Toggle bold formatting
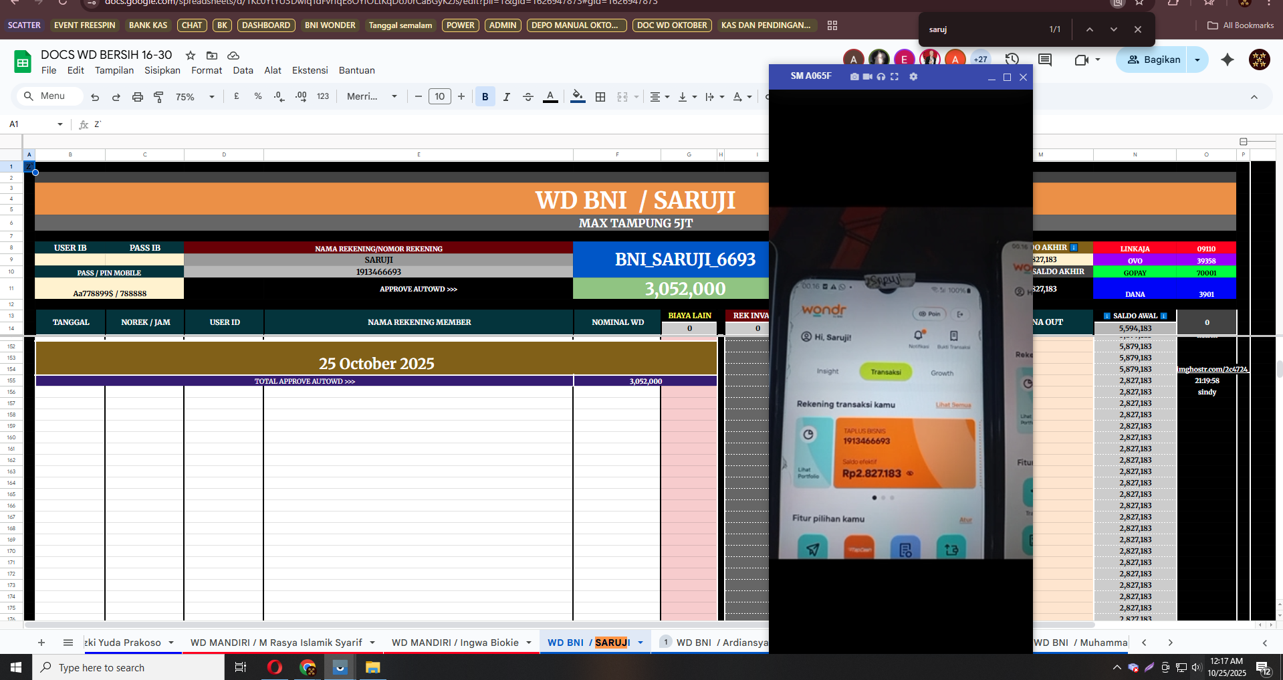Screen dimensions: 1283x680 [485, 97]
